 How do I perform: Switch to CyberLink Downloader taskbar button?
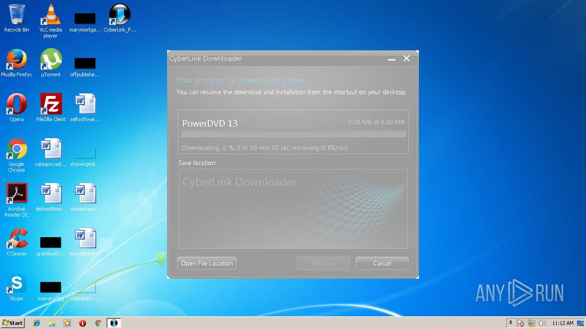point(114,323)
